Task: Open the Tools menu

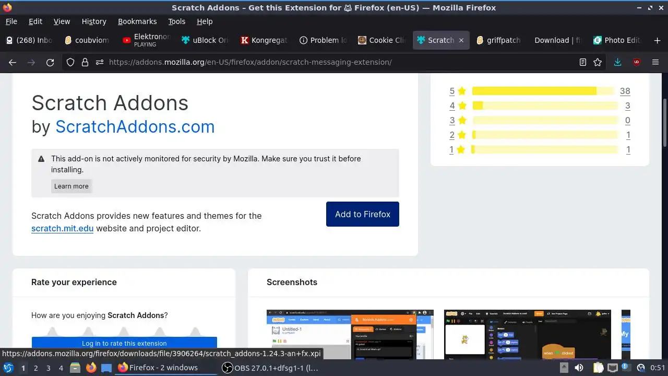Action: coord(176,21)
